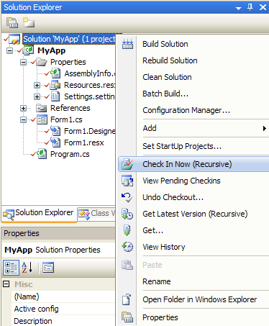Click the Properties icon in context menu
The height and width of the screenshot is (326, 269).
tap(127, 317)
